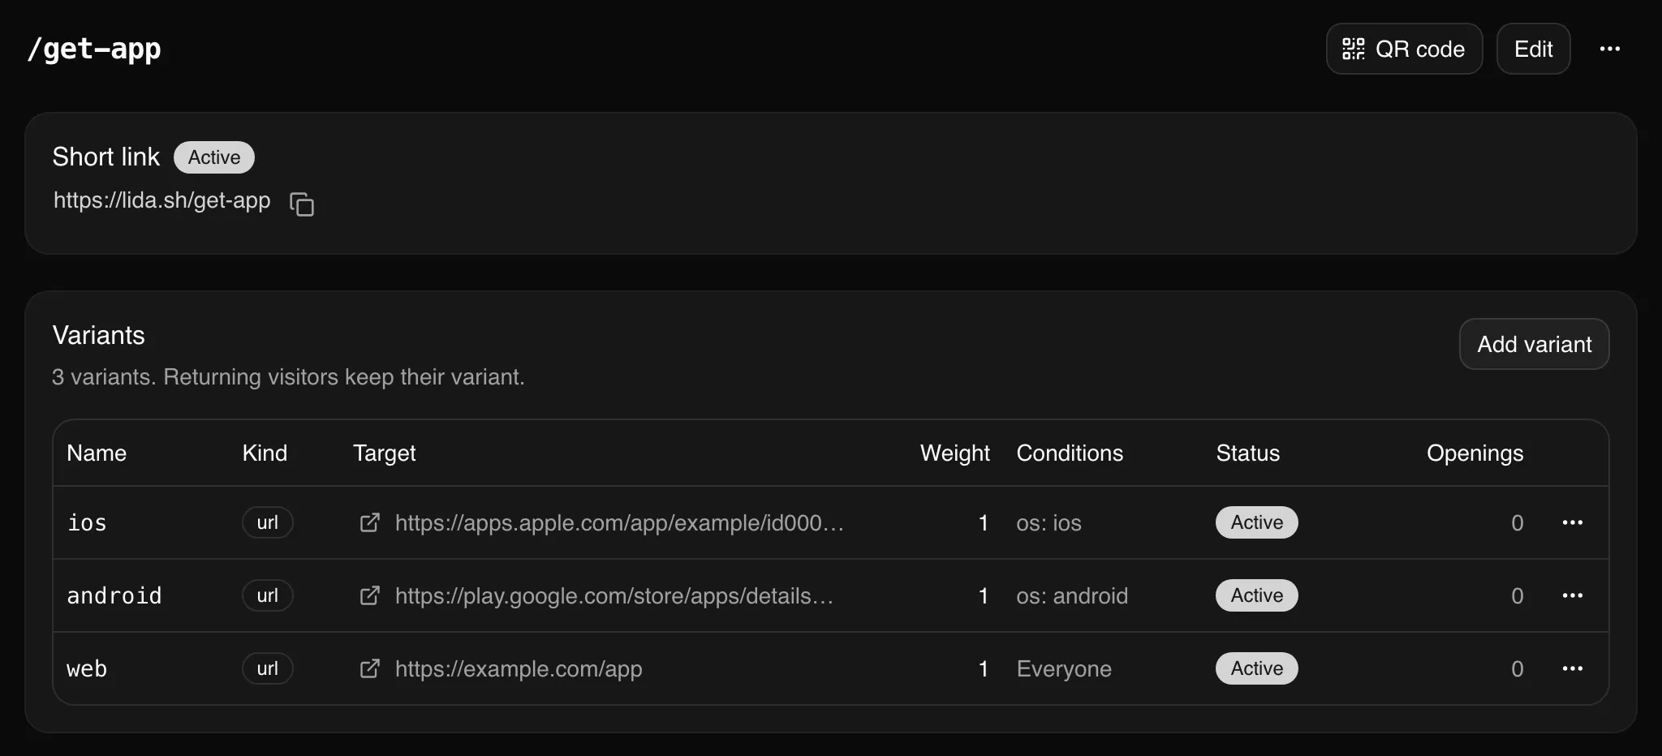The image size is (1662, 756).
Task: Click the Edit button
Action: [1533, 49]
